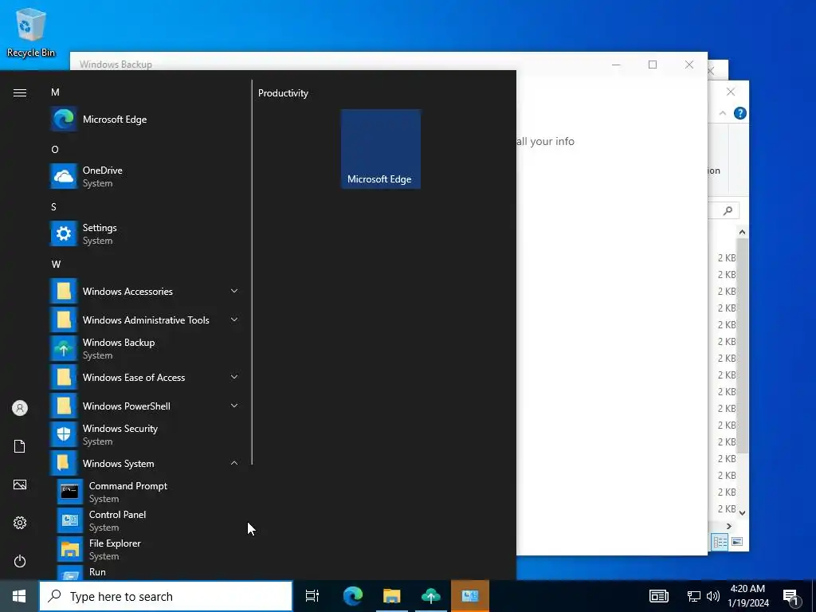Viewport: 816px width, 612px height.
Task: Open Command Prompt under Windows System
Action: click(147, 492)
